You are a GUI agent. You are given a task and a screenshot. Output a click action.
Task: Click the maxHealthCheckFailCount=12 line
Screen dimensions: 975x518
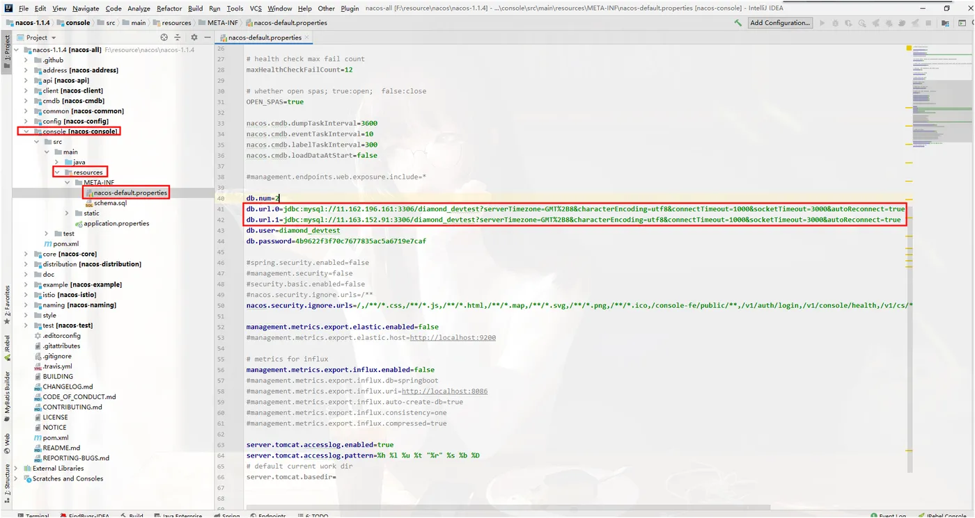(x=299, y=70)
